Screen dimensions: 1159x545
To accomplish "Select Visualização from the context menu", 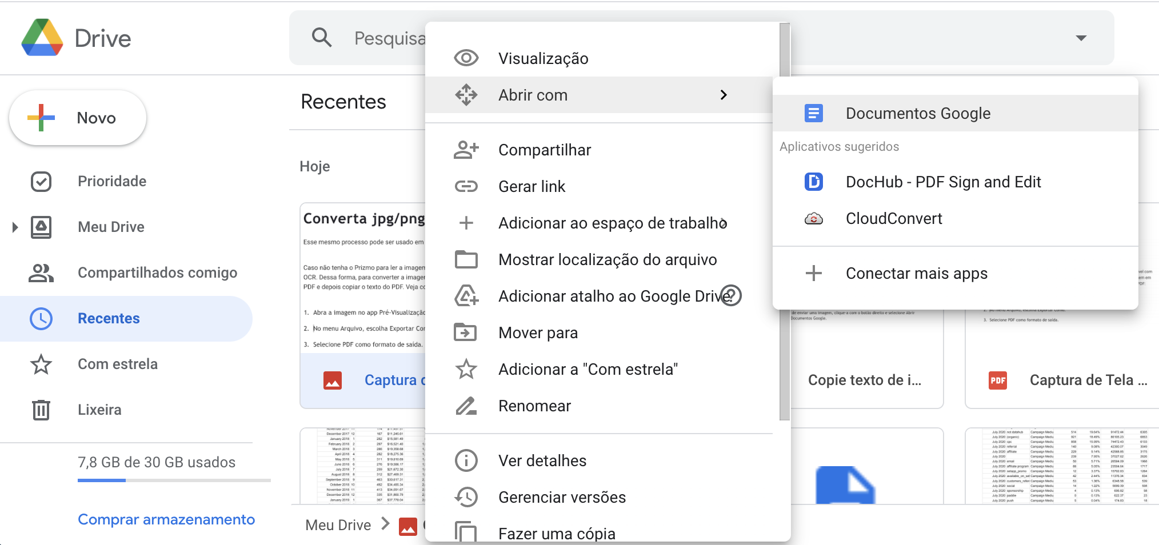I will (543, 58).
